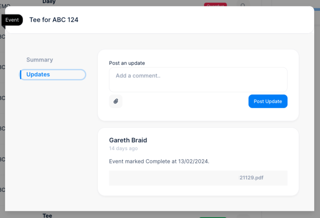Click the magnifier search icon behind the dialog
The image size is (320, 218).
click(243, 4)
